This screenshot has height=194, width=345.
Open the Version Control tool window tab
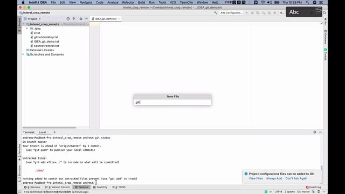pos(58,187)
